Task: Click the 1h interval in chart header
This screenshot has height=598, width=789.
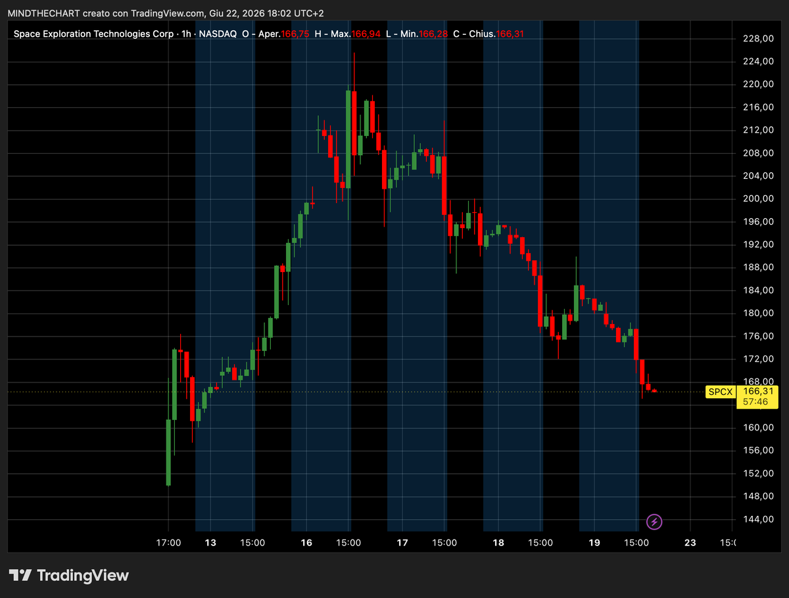Action: (186, 34)
